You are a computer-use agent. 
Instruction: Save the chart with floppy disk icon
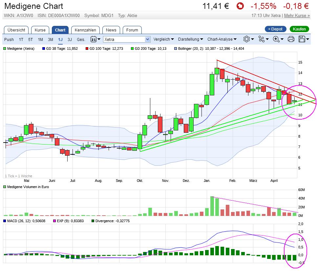click(x=302, y=39)
